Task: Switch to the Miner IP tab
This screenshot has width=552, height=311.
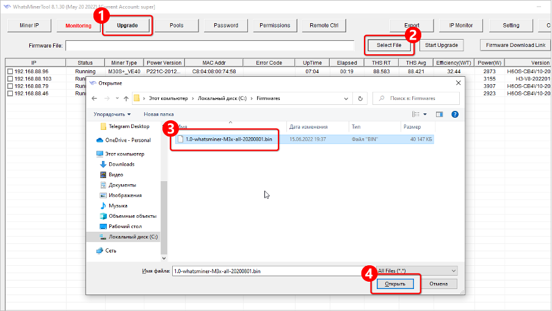Action: pyautogui.click(x=29, y=25)
